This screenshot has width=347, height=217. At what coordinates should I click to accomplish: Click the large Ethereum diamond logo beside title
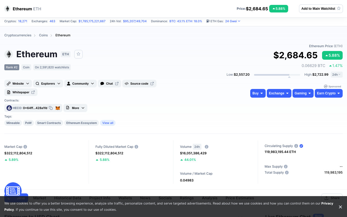9,54
